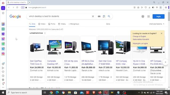
Task: Open Instagram in Opera sidebar
Action: [x=3, y=54]
